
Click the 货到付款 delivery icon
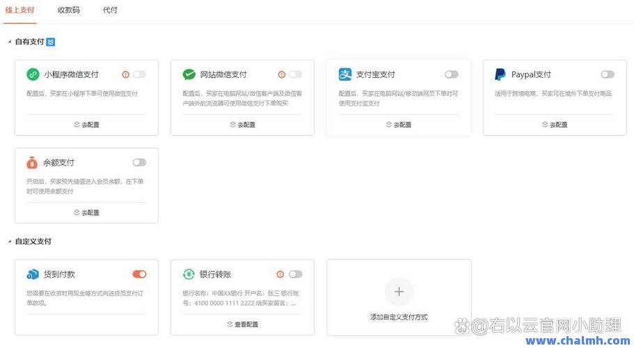pyautogui.click(x=33, y=274)
